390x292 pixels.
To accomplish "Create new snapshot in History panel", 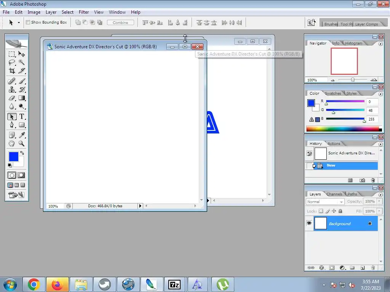I will pyautogui.click(x=362, y=180).
